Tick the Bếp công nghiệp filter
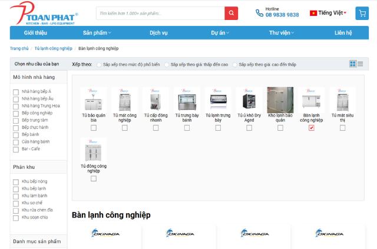The width and height of the screenshot is (377, 249). click(x=16, y=114)
